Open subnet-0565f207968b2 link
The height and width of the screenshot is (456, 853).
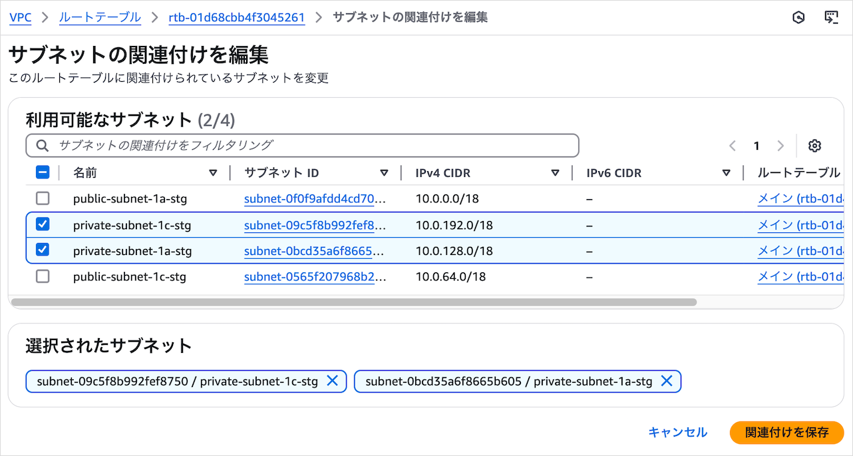[x=315, y=277]
